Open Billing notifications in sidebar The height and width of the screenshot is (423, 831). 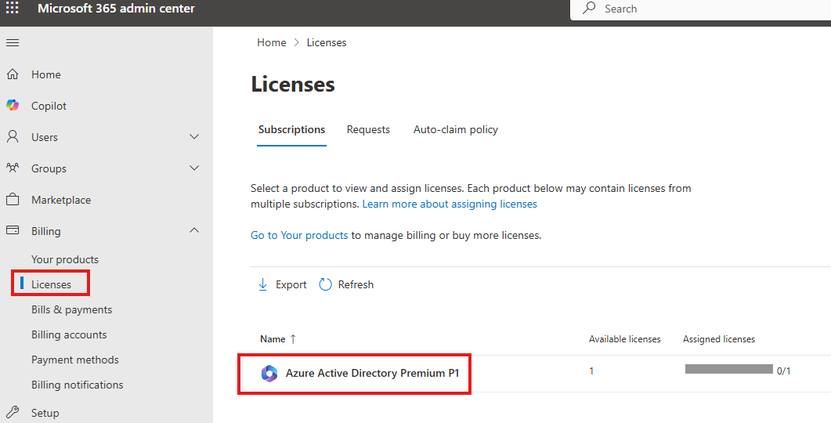point(77,385)
